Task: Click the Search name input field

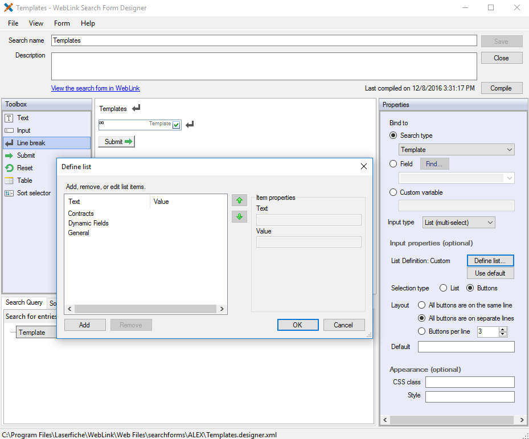Action: [x=264, y=40]
